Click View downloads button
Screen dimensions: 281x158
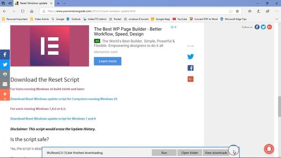click(x=216, y=153)
